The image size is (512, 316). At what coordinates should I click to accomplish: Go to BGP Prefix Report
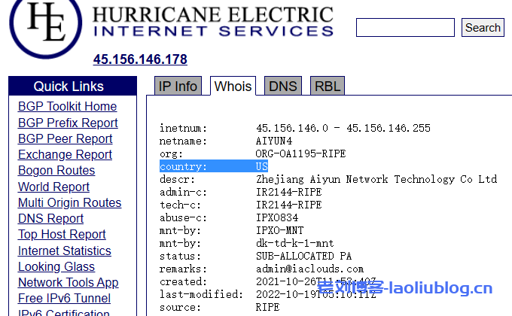pyautogui.click(x=68, y=123)
